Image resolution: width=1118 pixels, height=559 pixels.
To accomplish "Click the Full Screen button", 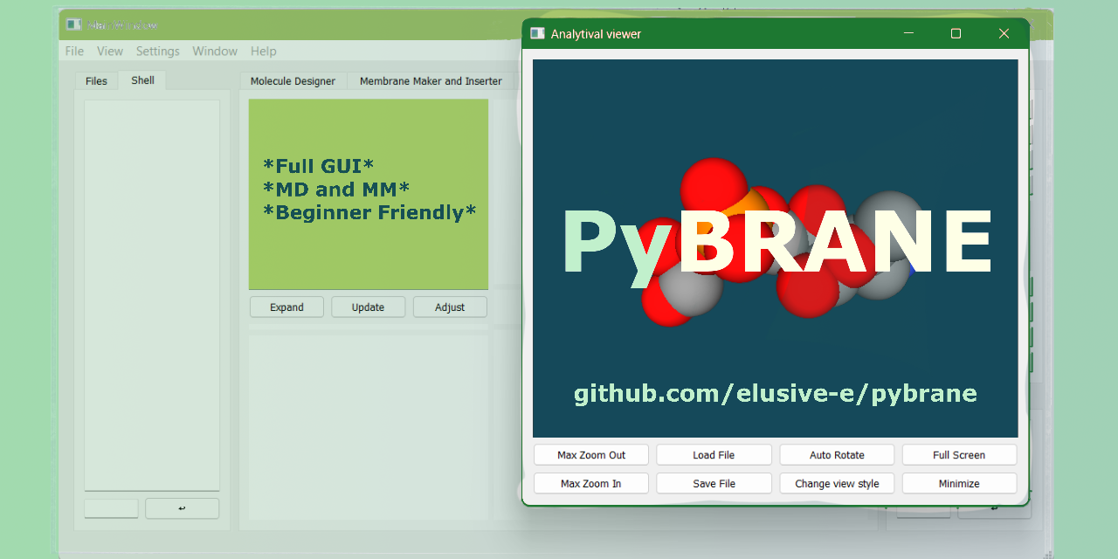I will [959, 455].
